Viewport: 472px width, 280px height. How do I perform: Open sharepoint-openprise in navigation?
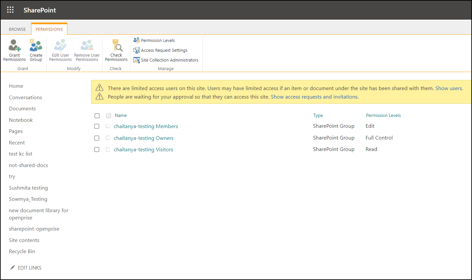tap(34, 229)
